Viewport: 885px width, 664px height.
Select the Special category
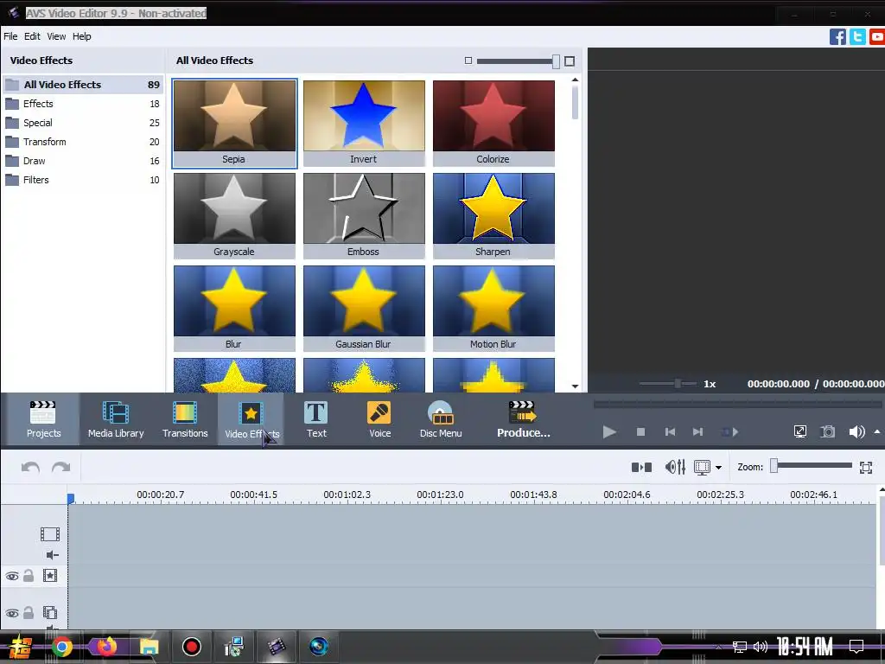click(x=83, y=123)
